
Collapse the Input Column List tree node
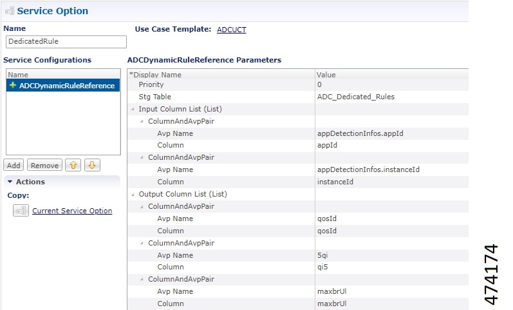pos(133,109)
